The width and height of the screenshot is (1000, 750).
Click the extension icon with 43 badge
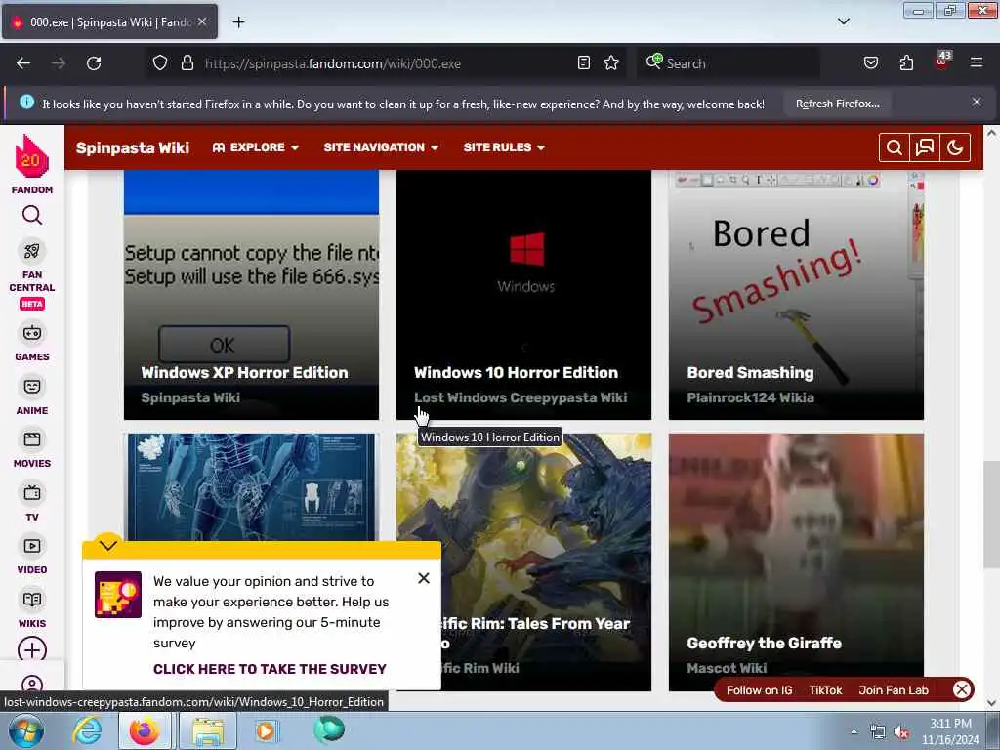click(942, 62)
